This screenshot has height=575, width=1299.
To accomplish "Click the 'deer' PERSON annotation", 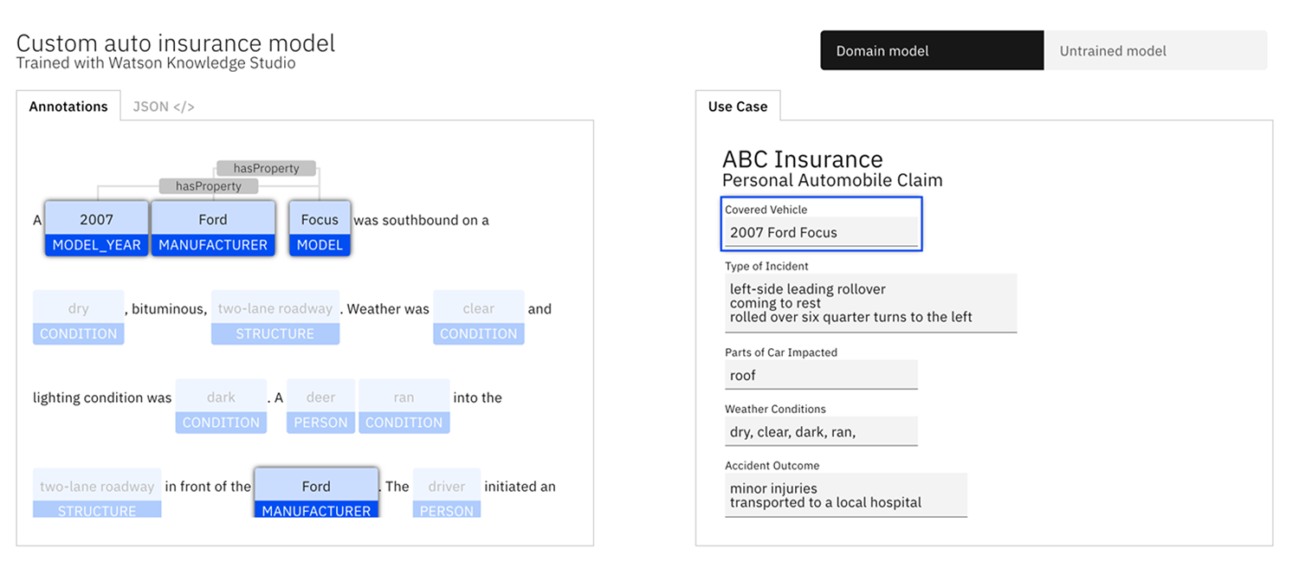I will [x=320, y=407].
